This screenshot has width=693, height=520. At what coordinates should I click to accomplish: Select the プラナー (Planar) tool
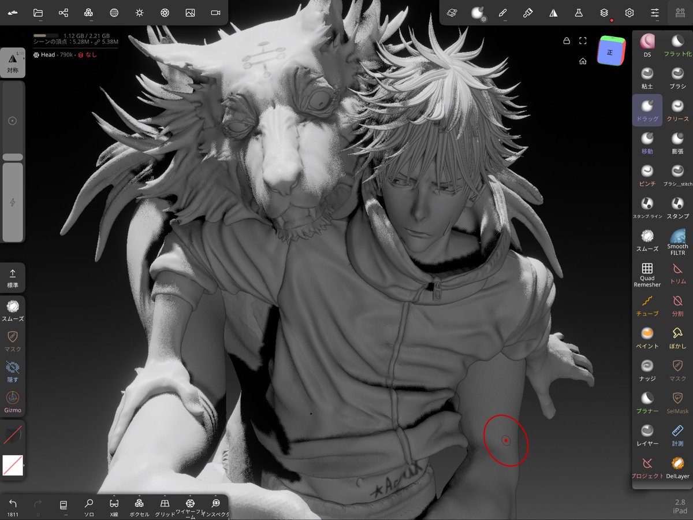(647, 403)
